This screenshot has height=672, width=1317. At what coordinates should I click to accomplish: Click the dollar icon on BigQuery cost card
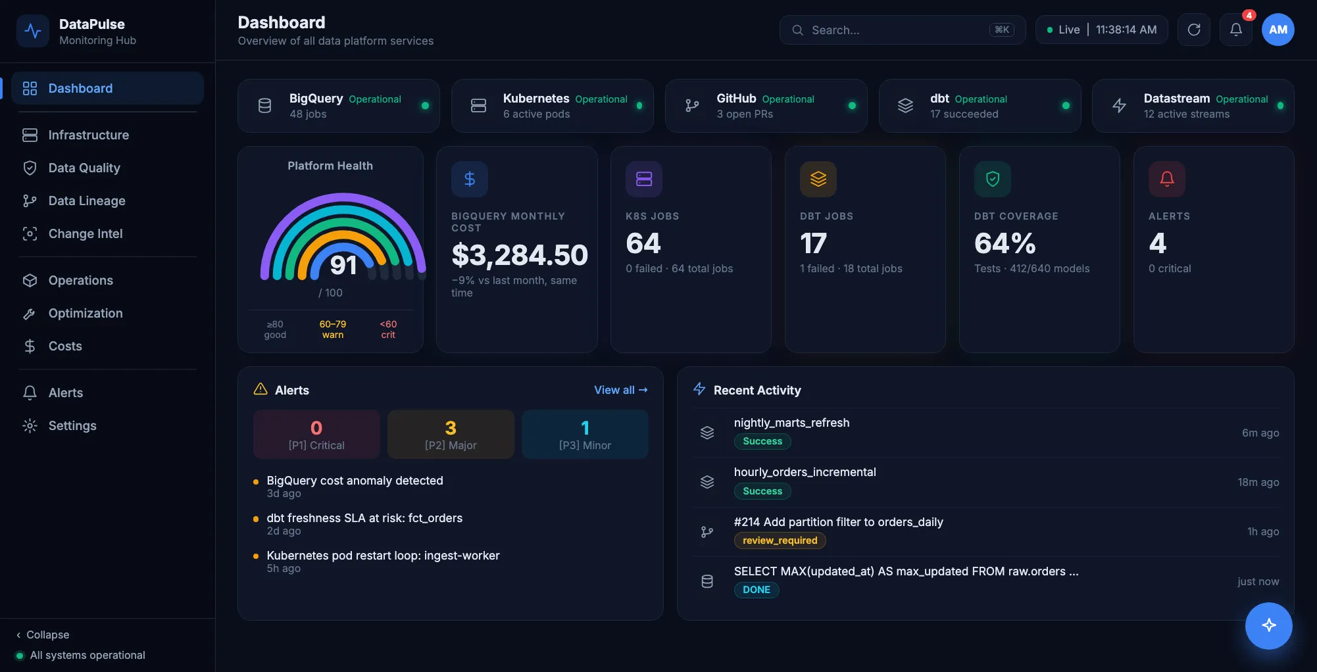469,179
